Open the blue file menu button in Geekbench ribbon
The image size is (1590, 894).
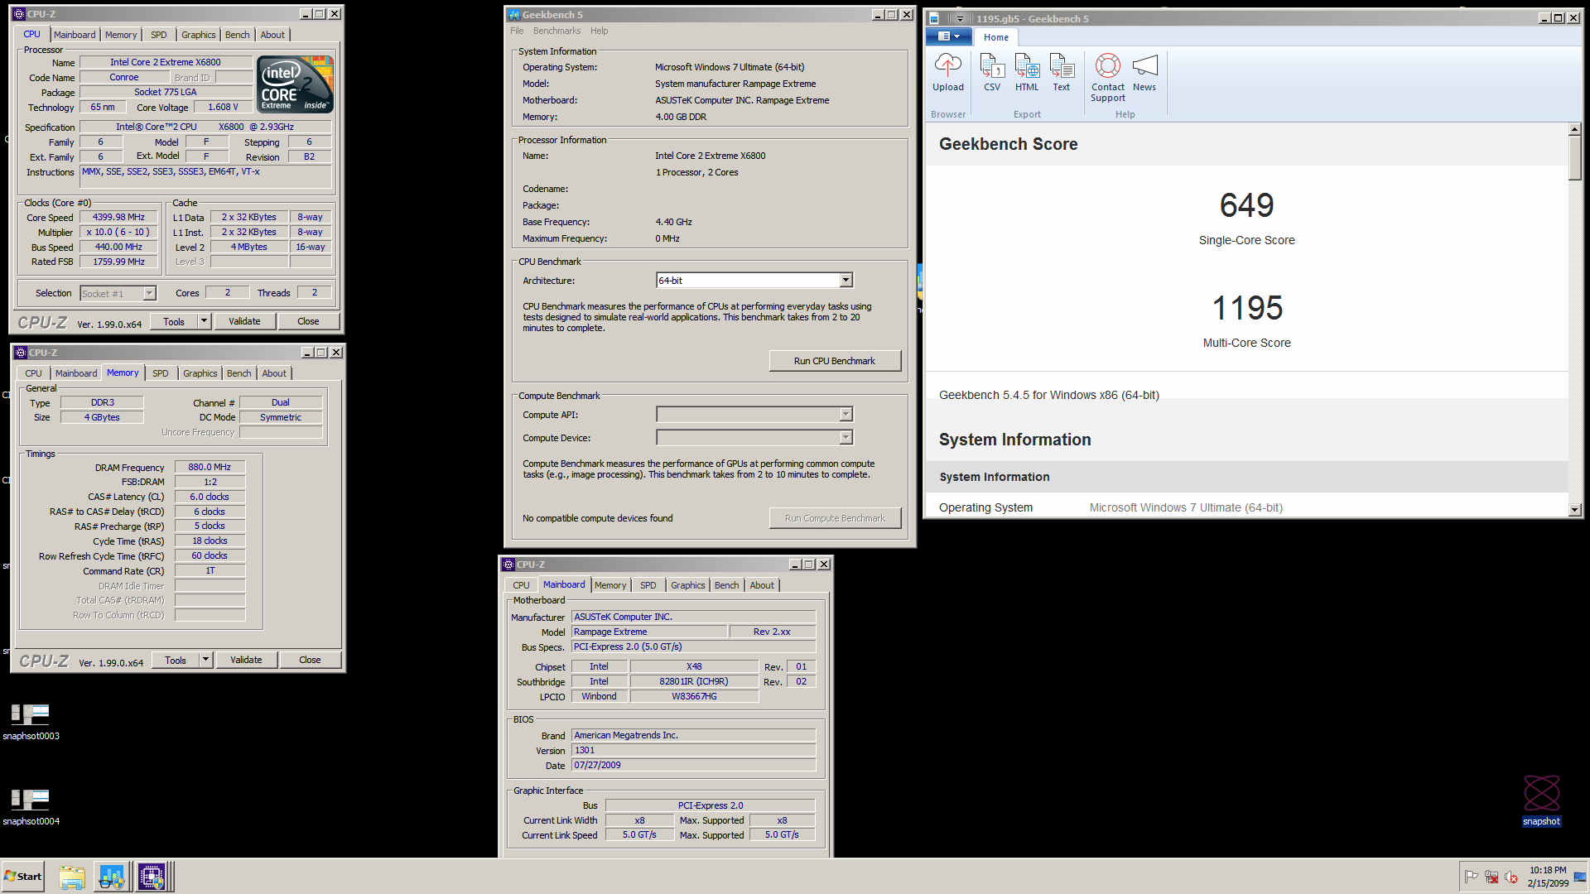tap(949, 36)
